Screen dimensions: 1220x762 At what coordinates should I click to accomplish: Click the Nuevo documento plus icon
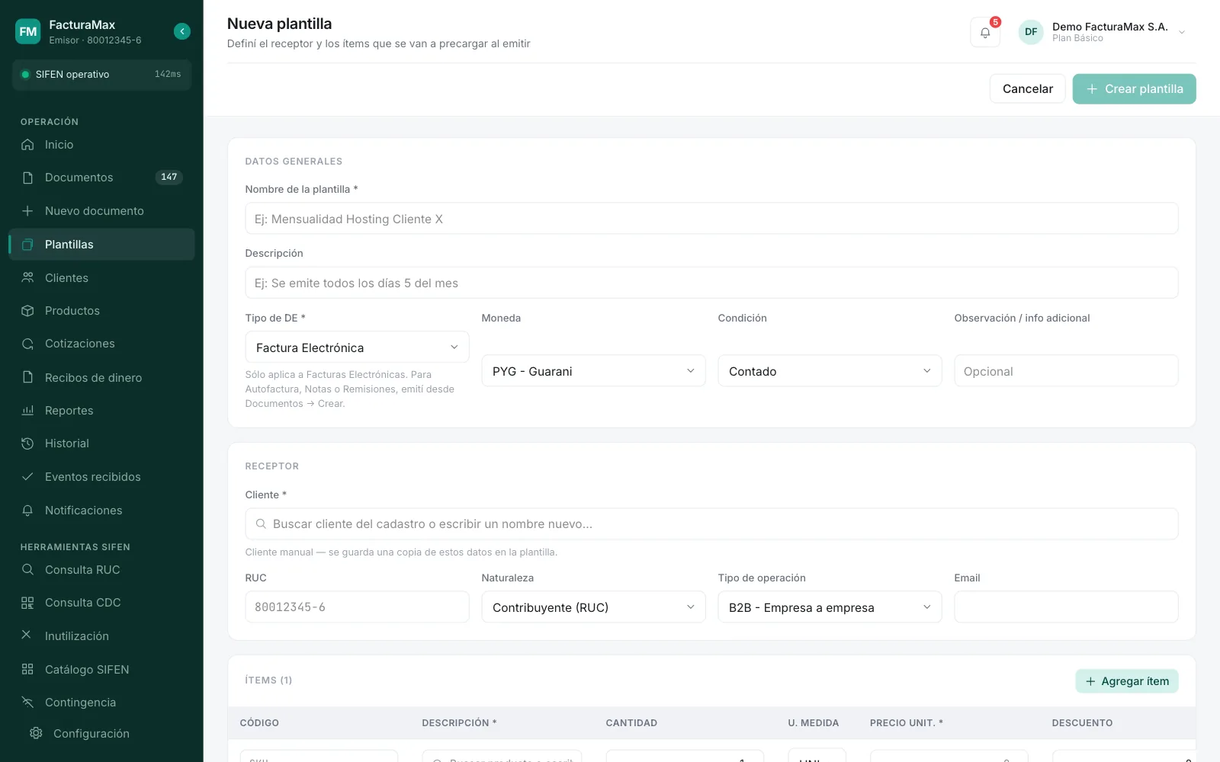[27, 211]
